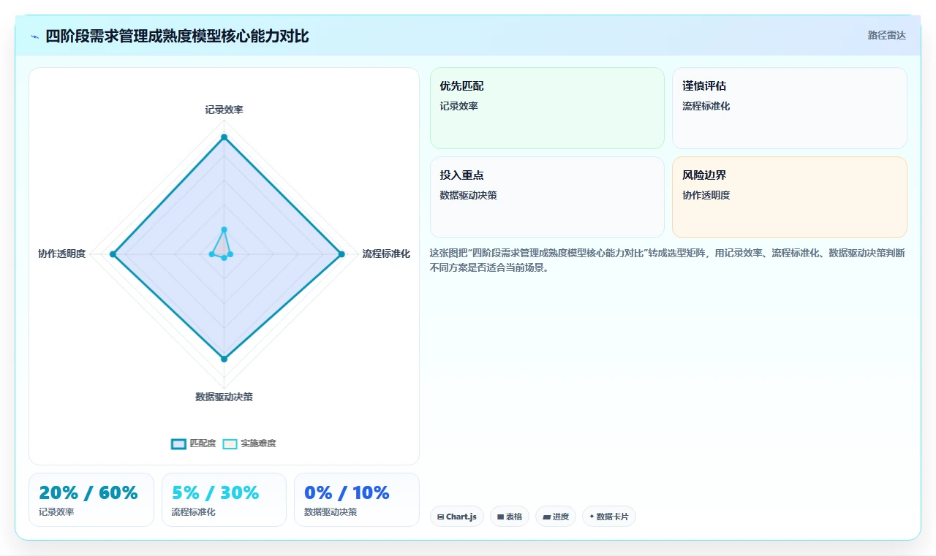
Task: Click the 记录效率 radar axis label
Action: [224, 110]
